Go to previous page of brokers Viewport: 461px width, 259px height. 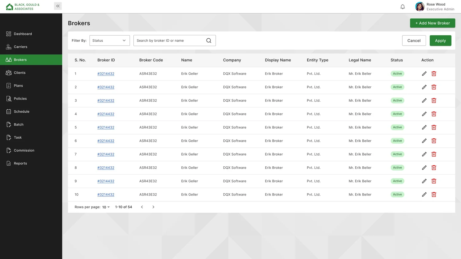click(x=142, y=207)
